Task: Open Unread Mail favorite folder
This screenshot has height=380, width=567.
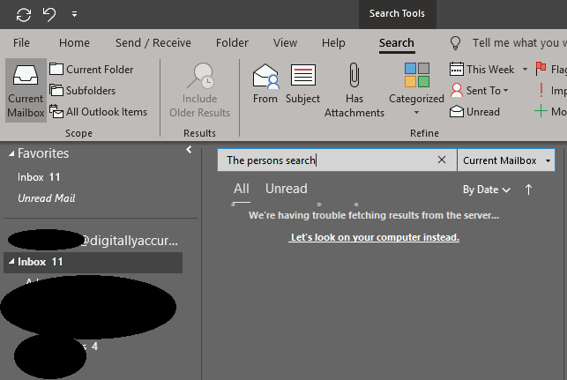Action: tap(46, 198)
